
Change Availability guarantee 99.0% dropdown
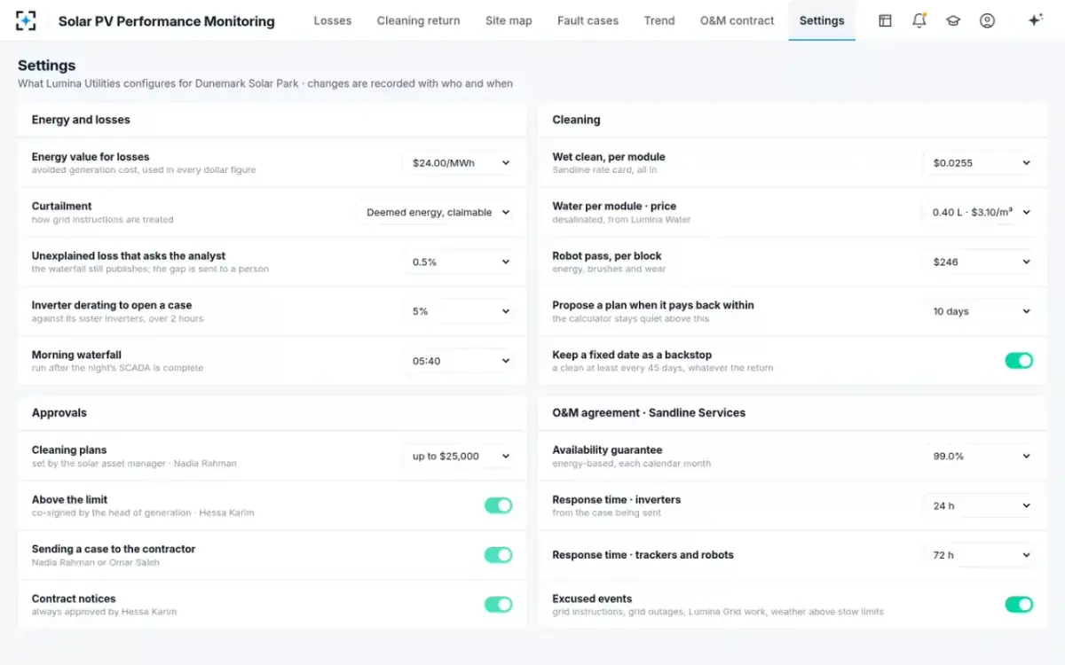(x=978, y=456)
